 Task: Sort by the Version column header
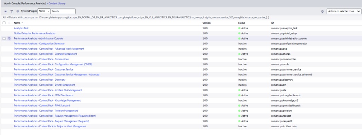pos(206,23)
